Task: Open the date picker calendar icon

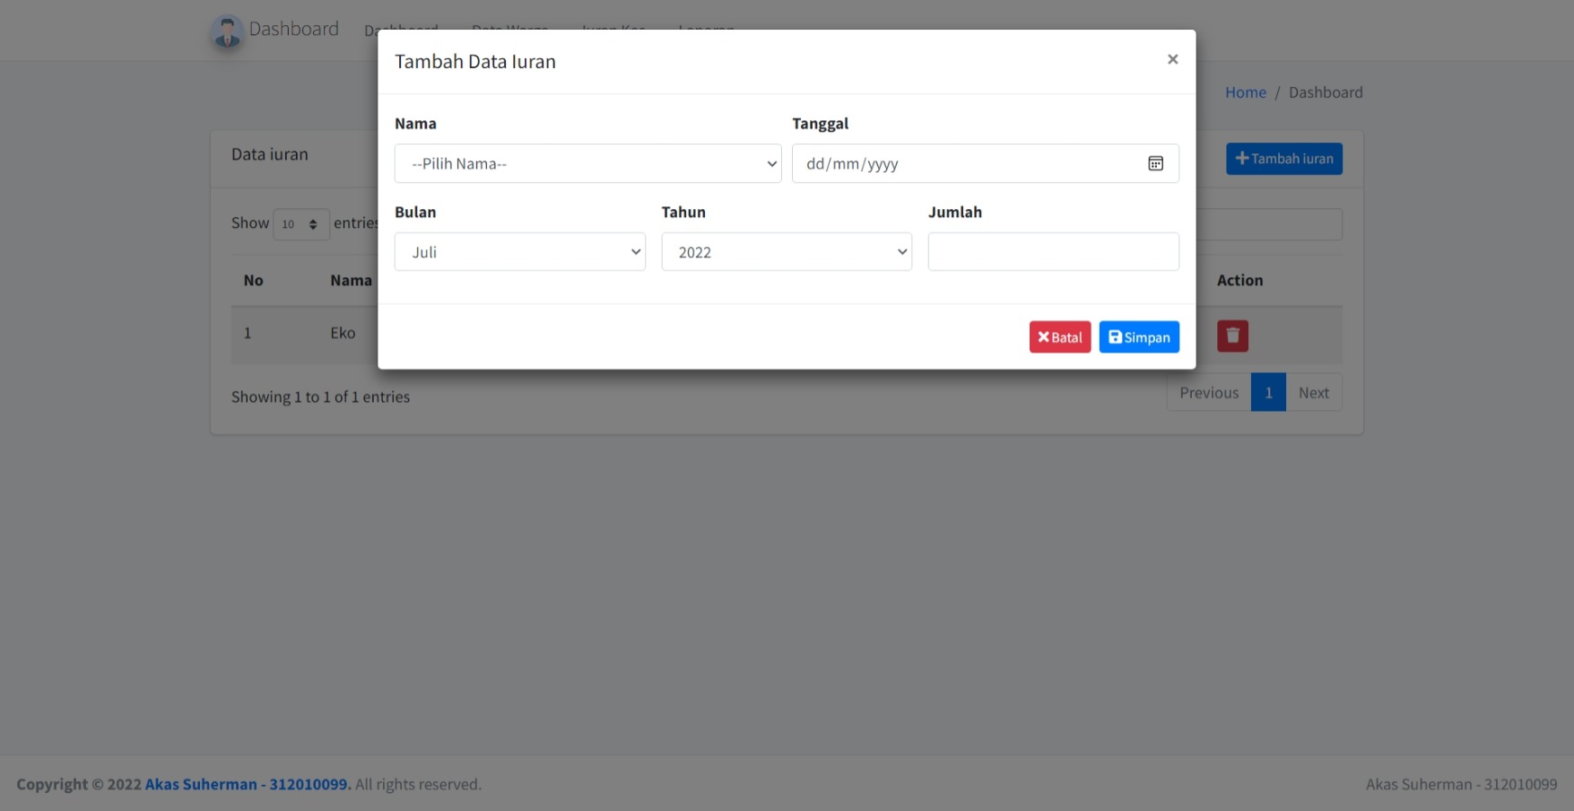Action: [1156, 163]
